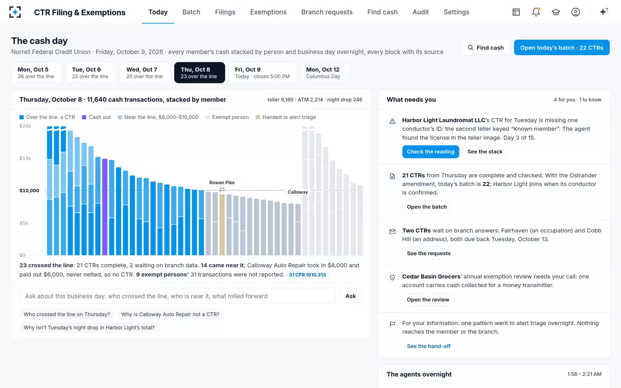The image size is (621, 388).
Task: Open the Batch tab
Action: click(x=191, y=12)
